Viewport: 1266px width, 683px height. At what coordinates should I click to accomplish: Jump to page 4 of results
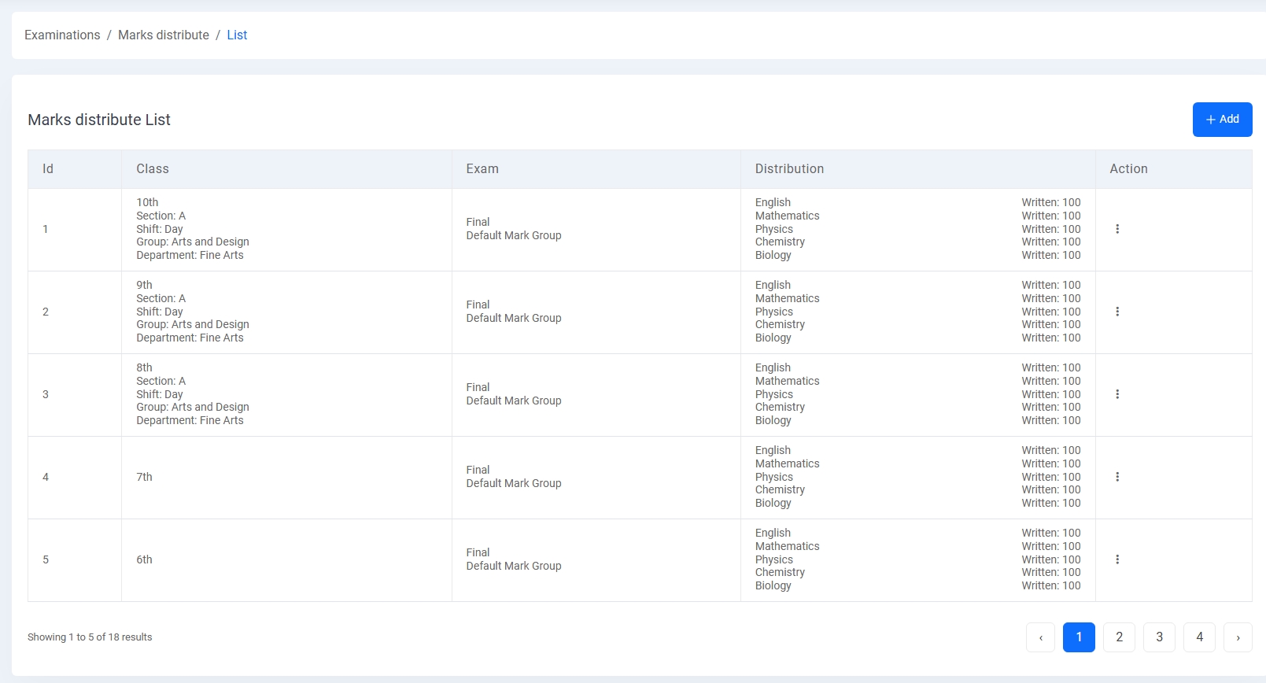pos(1199,637)
